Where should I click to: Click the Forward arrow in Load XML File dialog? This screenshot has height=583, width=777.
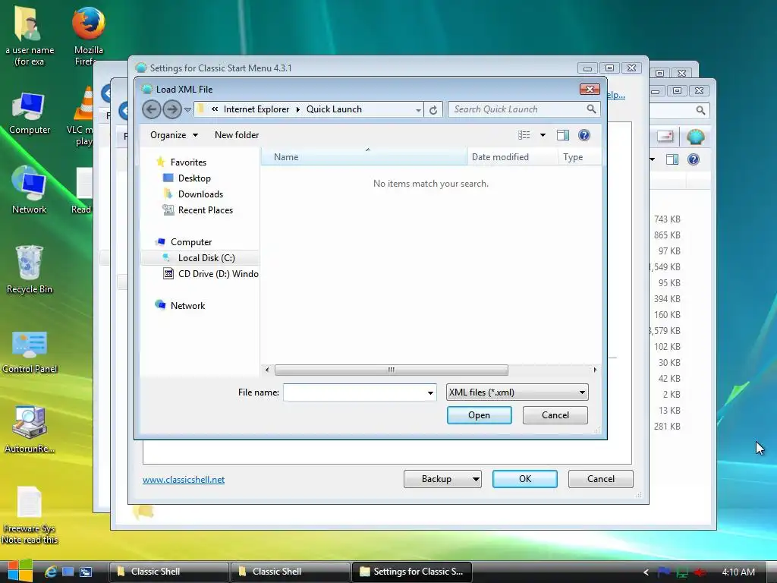tap(171, 109)
